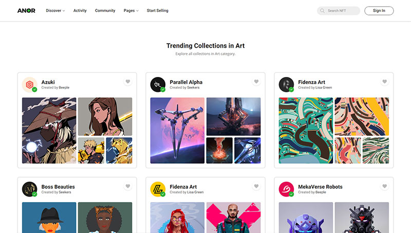Expand the Pages dropdown menu
The image size is (411, 233).
click(x=131, y=11)
